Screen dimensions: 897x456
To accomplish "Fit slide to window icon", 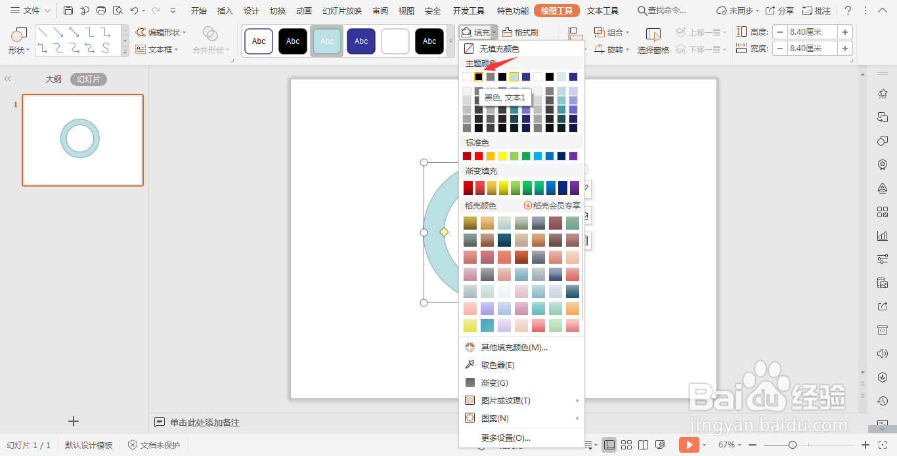I will point(883,445).
